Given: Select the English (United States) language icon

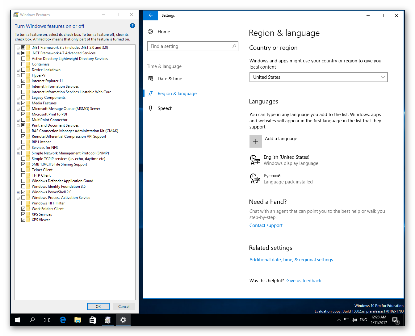Looking at the screenshot, I should [255, 160].
